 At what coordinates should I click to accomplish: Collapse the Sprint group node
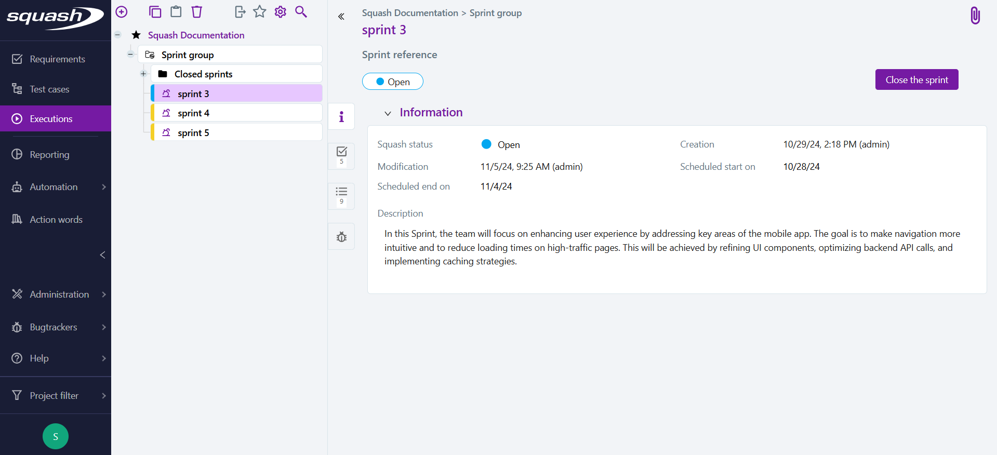(130, 54)
